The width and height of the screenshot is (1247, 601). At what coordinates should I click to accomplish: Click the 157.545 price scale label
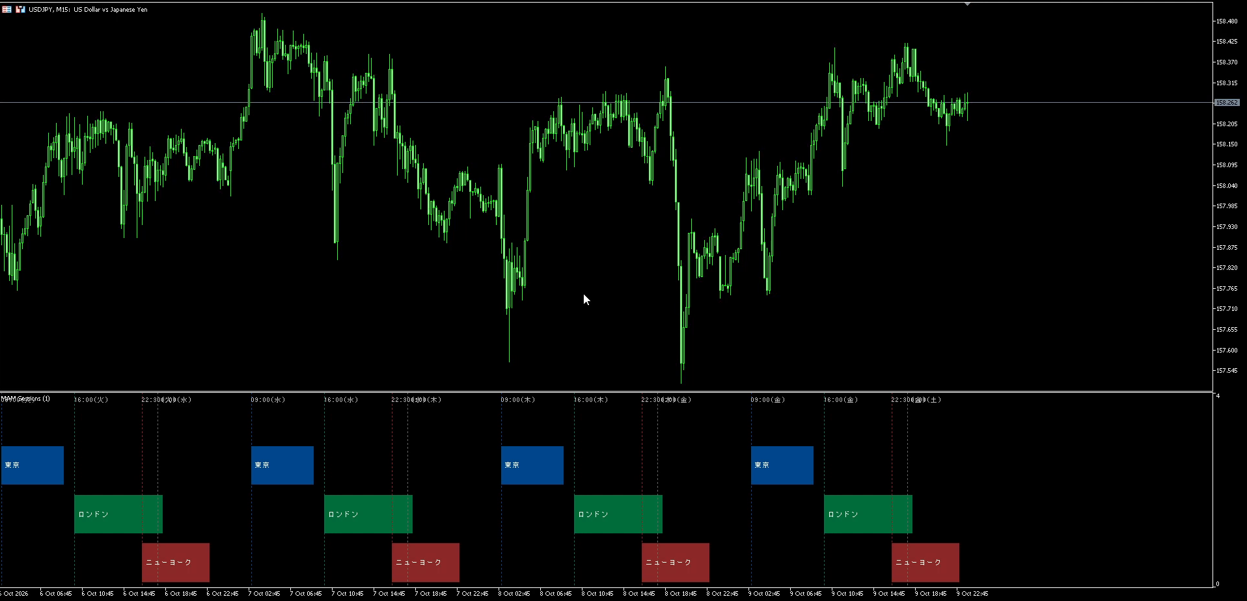point(1227,371)
